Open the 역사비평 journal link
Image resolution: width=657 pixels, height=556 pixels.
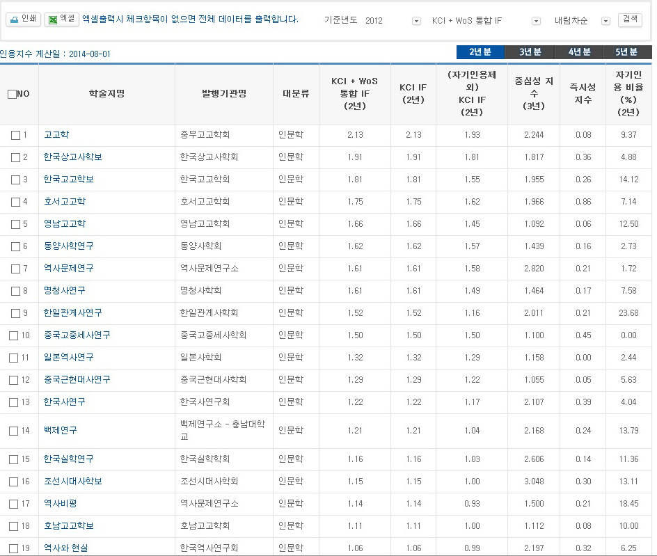[61, 503]
